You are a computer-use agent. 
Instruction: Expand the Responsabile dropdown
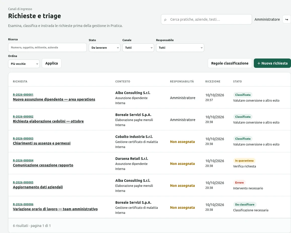180,48
